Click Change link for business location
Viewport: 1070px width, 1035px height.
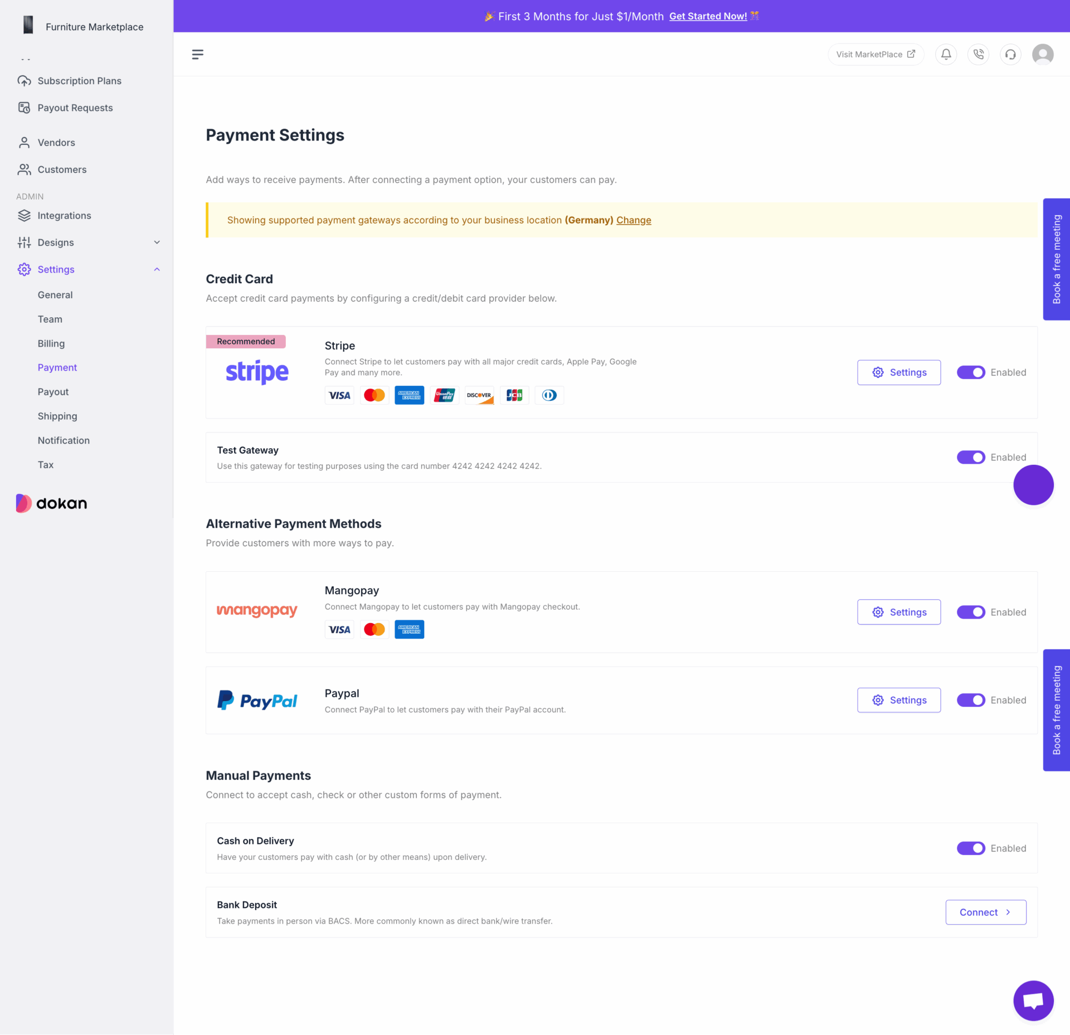(x=634, y=220)
